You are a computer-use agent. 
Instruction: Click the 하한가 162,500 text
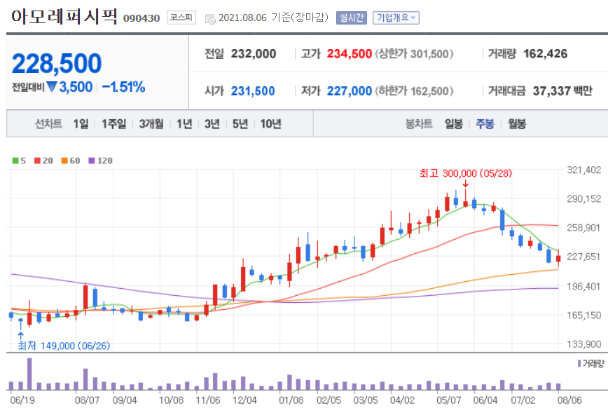point(414,91)
